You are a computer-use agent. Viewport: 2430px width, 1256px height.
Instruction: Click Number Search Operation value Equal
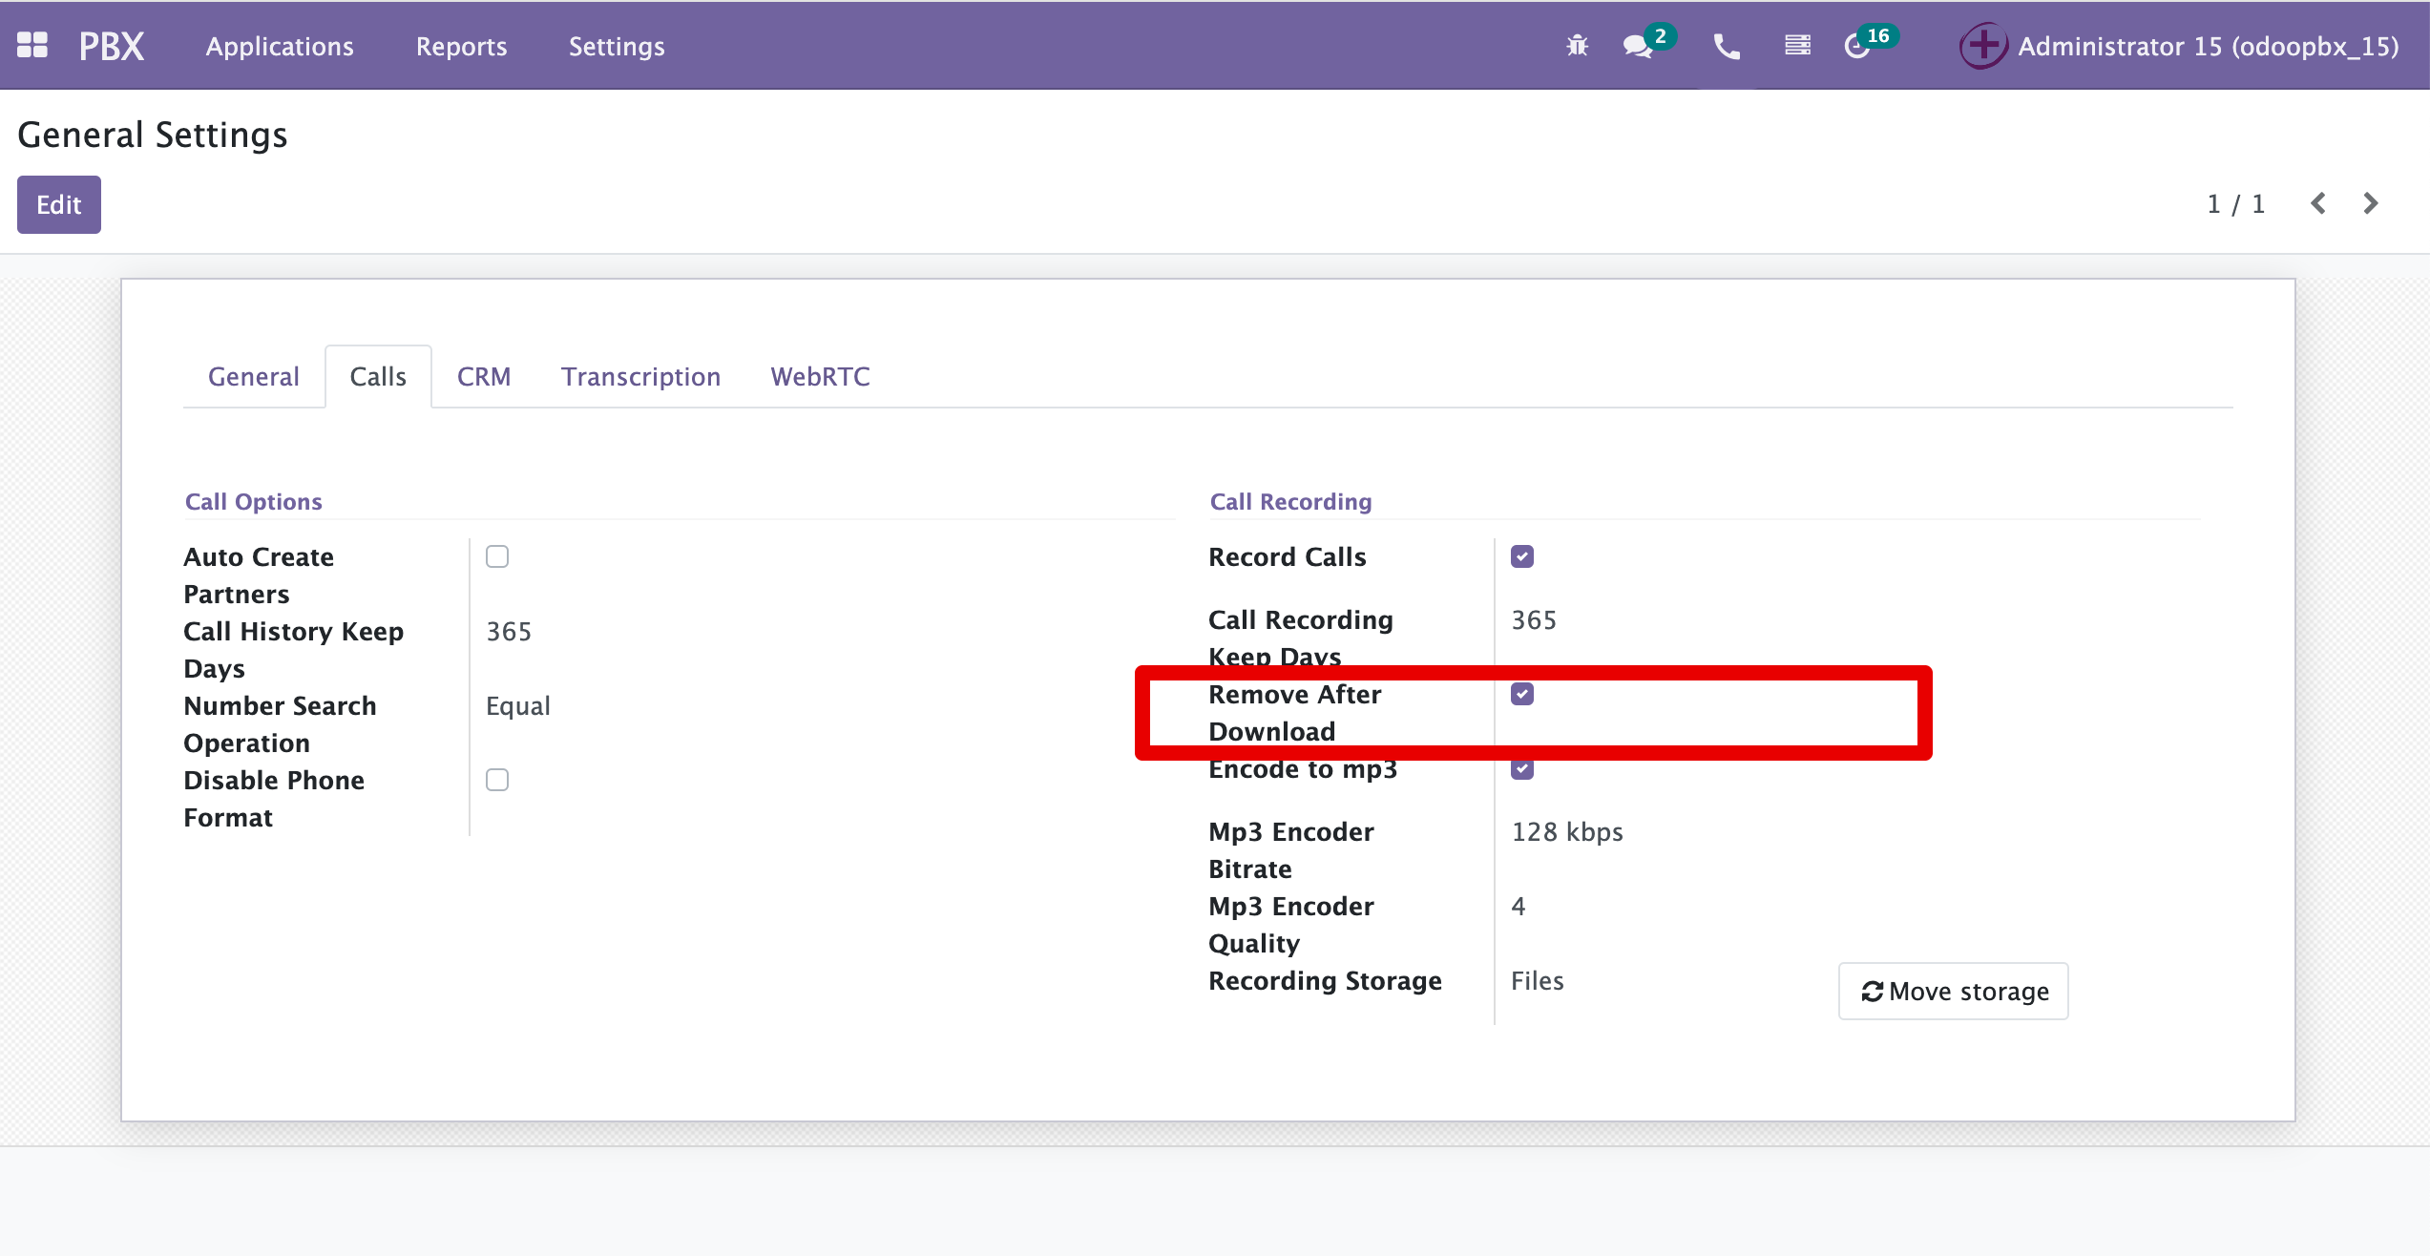point(518,706)
